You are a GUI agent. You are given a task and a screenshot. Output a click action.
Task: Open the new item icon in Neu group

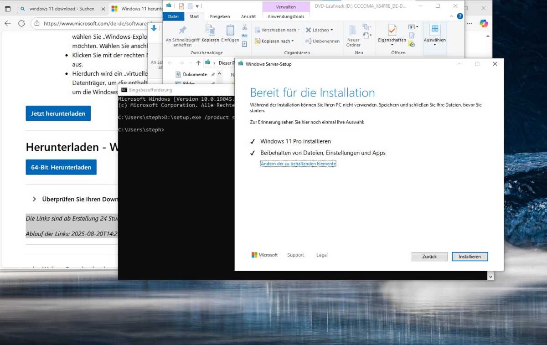click(x=366, y=27)
